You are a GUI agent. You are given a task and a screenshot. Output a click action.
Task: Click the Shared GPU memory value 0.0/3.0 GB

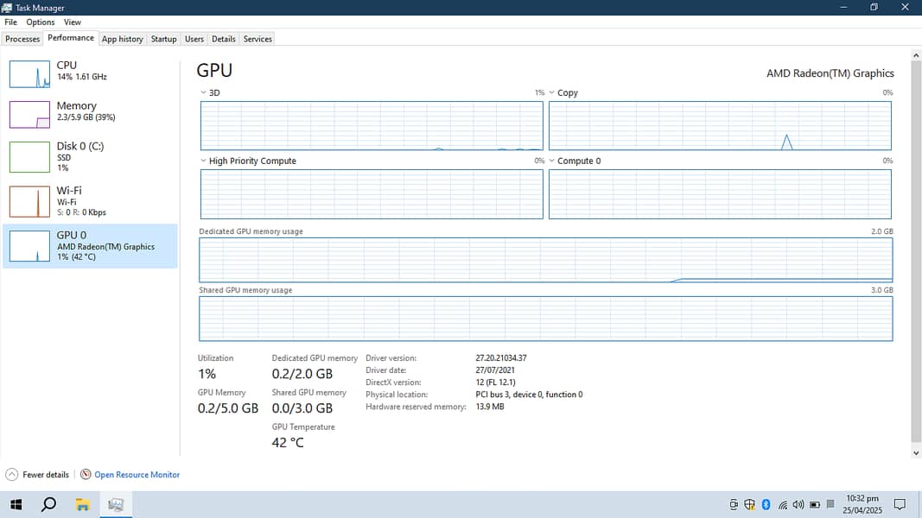pyautogui.click(x=302, y=408)
